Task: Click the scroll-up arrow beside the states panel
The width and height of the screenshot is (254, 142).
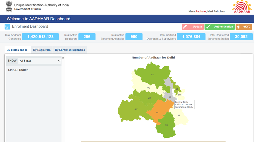Action: 63,58
